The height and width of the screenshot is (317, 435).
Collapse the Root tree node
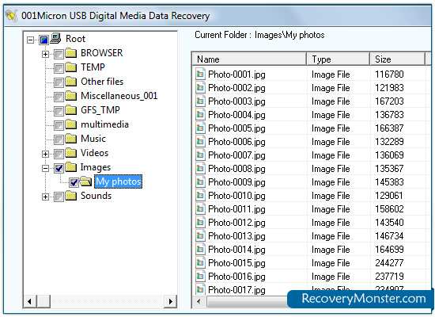(x=31, y=40)
